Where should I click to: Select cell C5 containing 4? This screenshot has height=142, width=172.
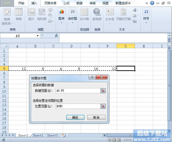[53, 69]
